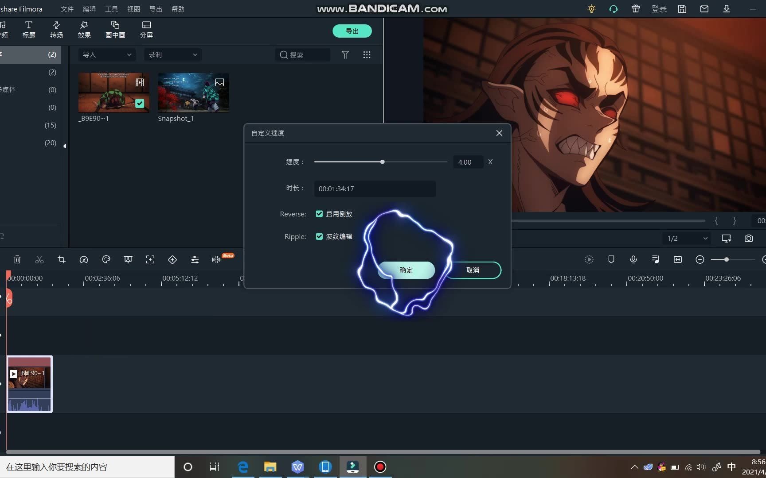This screenshot has width=766, height=478.
Task: Click the motion tracking icon
Action: click(x=150, y=260)
